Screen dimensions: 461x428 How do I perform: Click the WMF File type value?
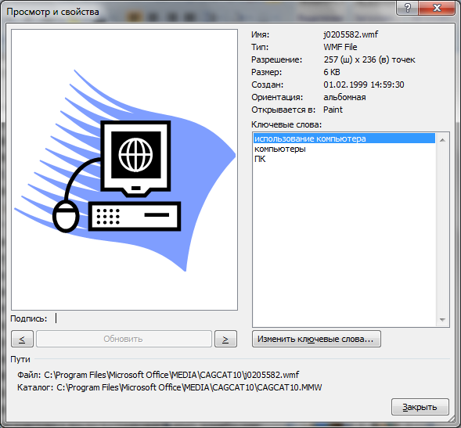point(340,47)
